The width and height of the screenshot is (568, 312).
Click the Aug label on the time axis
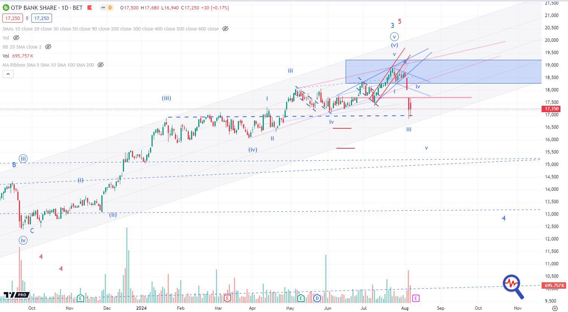(x=405, y=308)
